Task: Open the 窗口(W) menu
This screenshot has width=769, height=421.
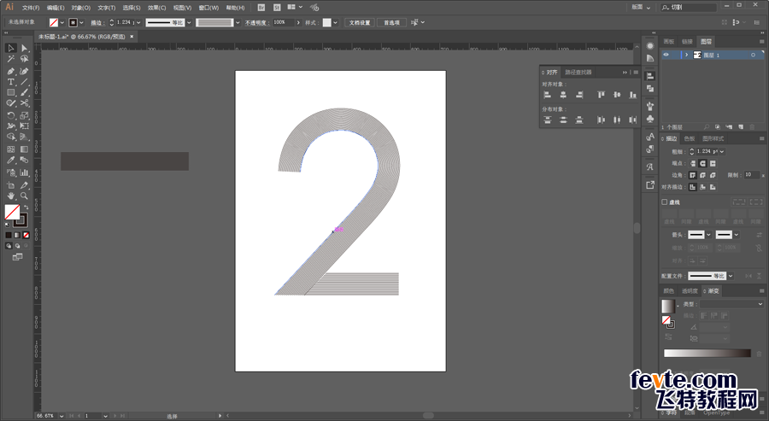Action: [x=209, y=8]
